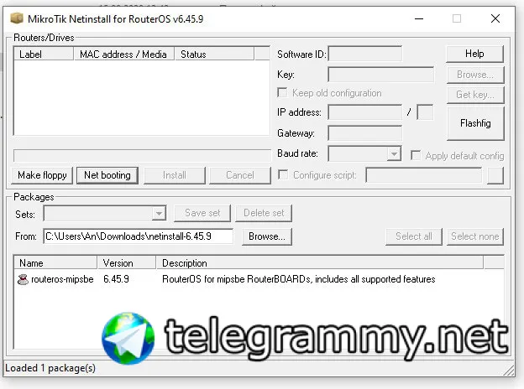Browse for packages folder next to From
This screenshot has height=389, width=524.
pos(267,236)
